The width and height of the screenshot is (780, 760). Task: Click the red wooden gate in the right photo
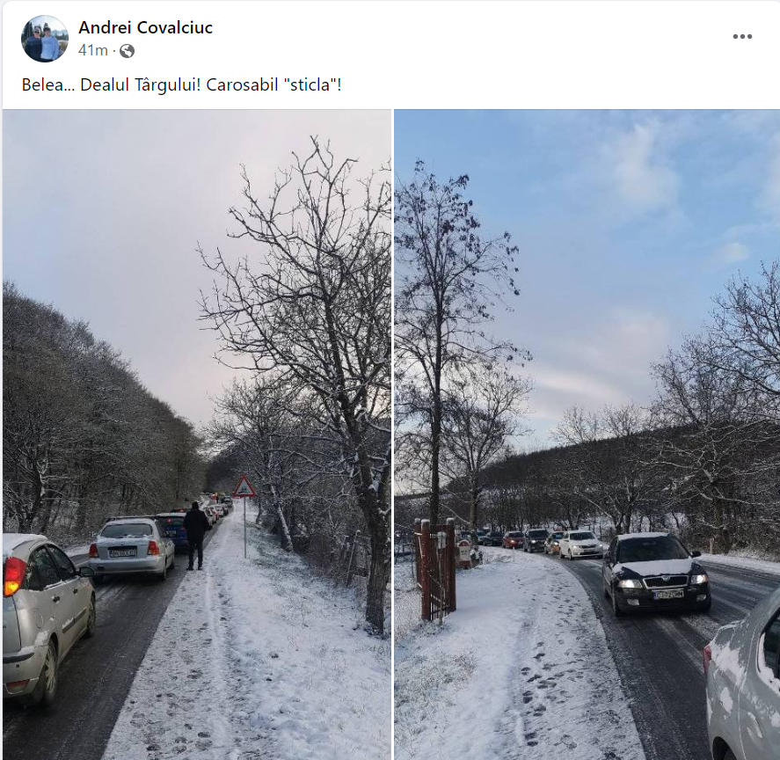(x=435, y=567)
